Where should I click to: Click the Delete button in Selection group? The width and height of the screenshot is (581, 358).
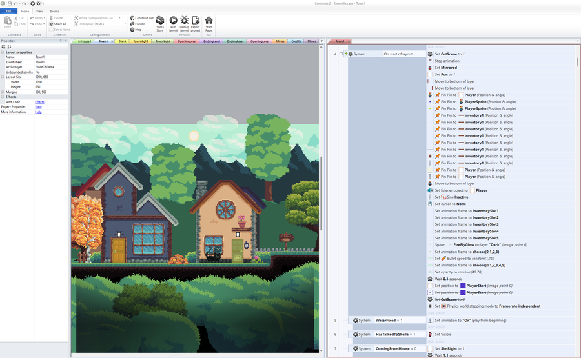[x=56, y=18]
